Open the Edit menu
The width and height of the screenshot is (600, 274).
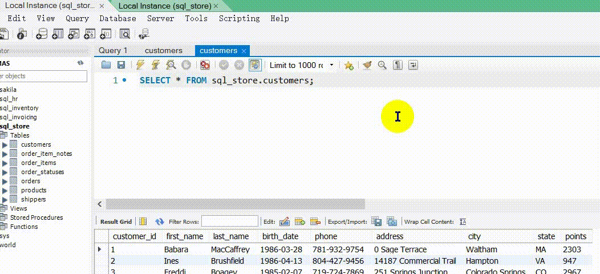17,18
